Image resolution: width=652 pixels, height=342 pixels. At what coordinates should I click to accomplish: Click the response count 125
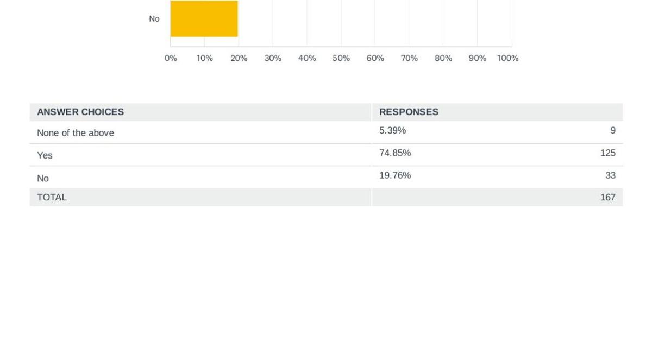point(608,153)
